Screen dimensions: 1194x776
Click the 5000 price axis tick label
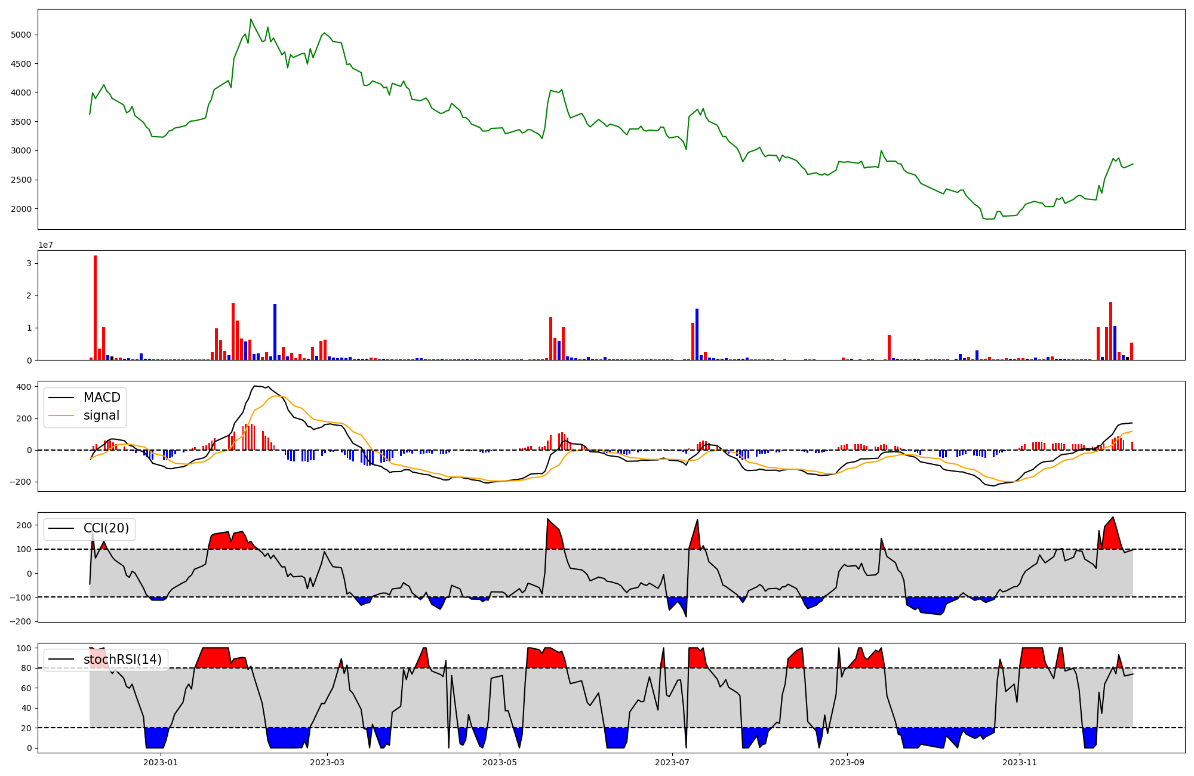click(21, 35)
